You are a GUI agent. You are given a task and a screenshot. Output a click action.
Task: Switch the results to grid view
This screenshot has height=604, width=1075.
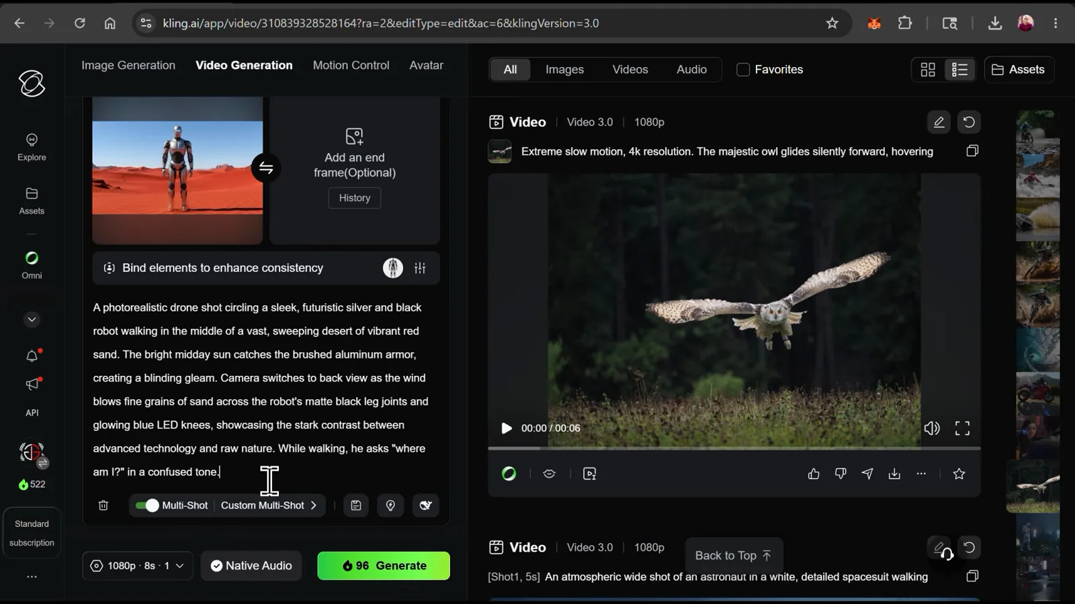pos(928,70)
